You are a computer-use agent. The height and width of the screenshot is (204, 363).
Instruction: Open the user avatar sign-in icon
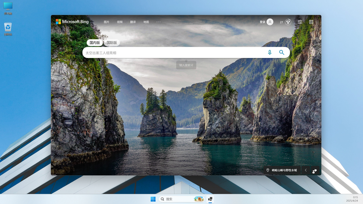[x=270, y=22]
